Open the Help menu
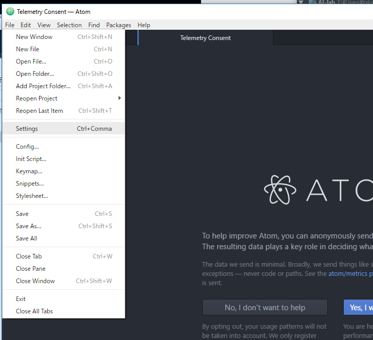 144,25
